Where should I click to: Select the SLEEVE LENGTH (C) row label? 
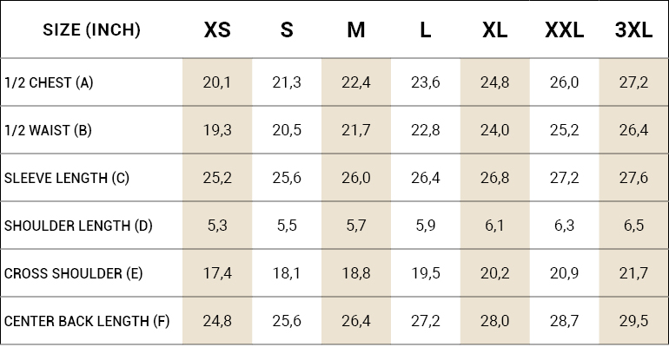click(67, 179)
